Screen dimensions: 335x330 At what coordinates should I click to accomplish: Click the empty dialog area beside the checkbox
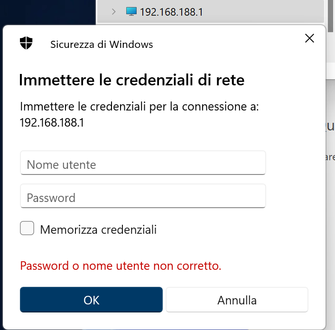click(x=237, y=230)
